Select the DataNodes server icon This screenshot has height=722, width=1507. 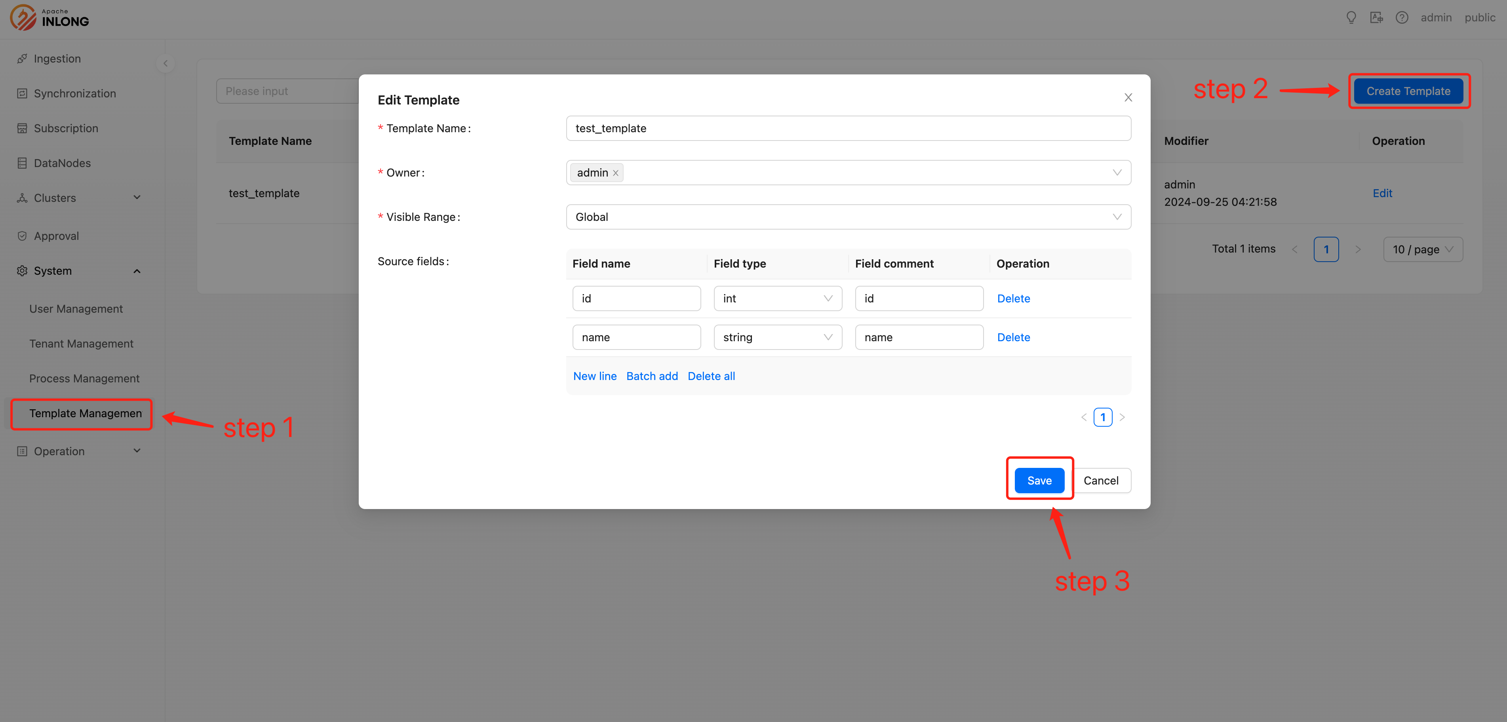click(x=22, y=163)
